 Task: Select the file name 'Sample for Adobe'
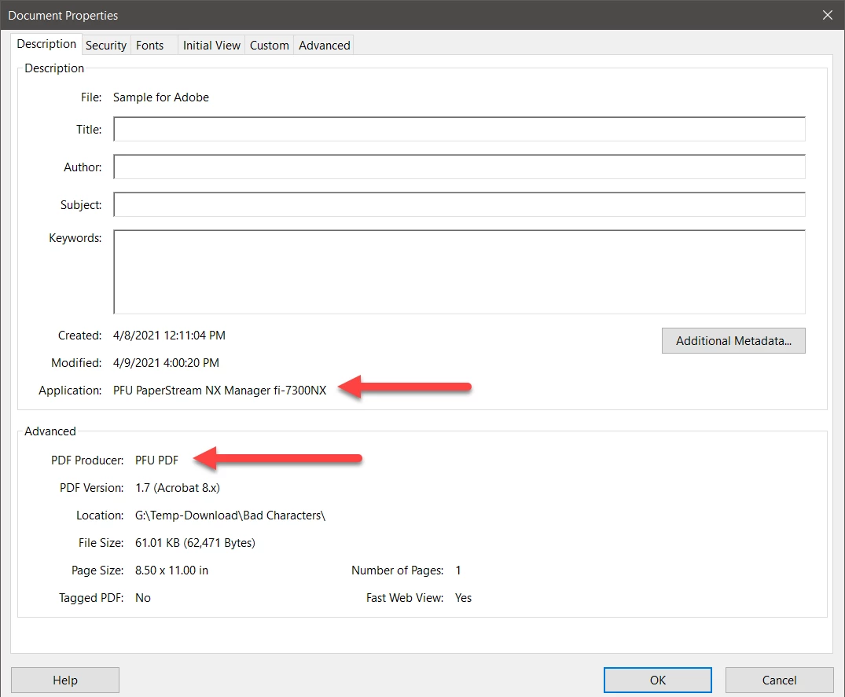(161, 97)
